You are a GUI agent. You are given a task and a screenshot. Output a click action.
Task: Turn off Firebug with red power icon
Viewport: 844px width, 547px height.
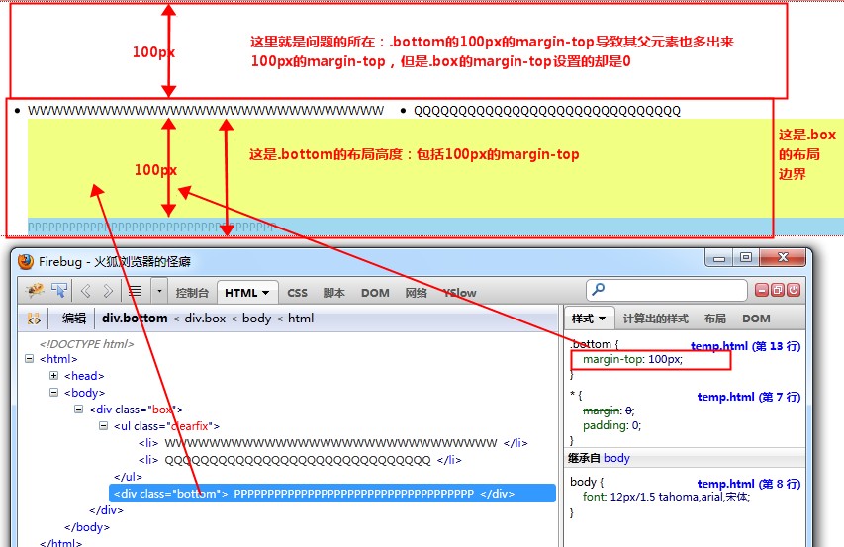point(794,291)
